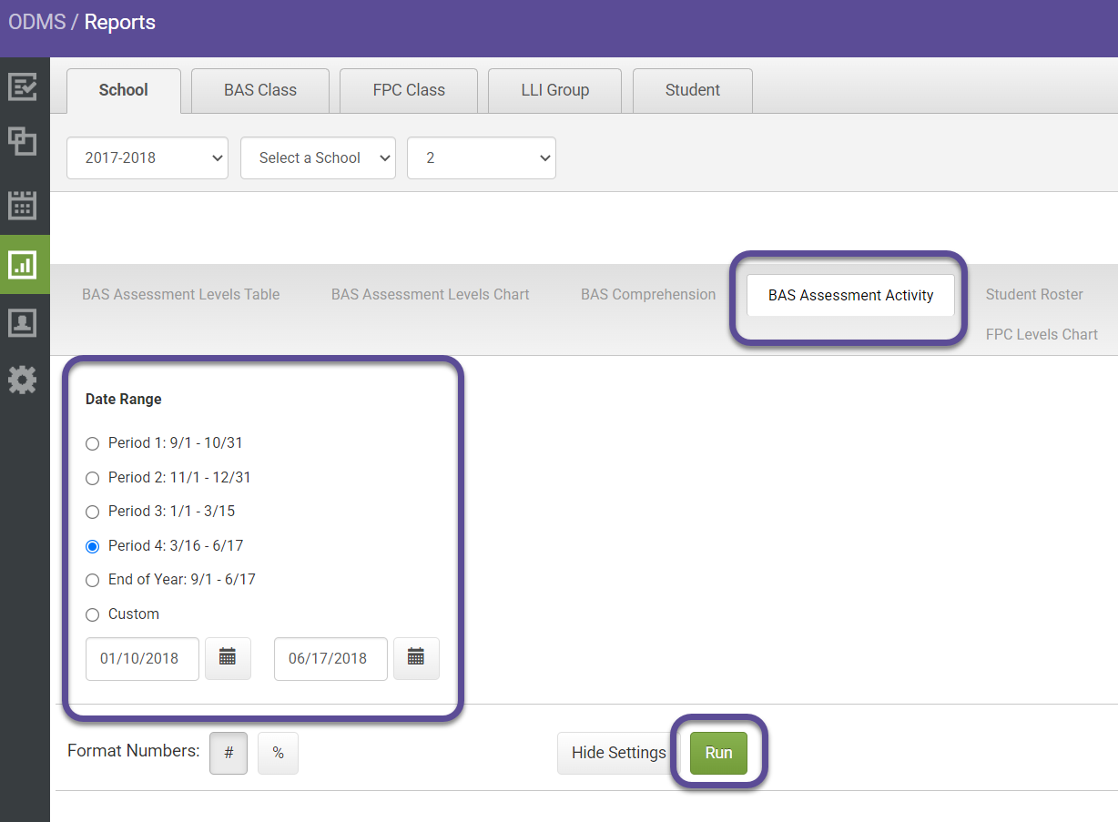Image resolution: width=1118 pixels, height=822 pixels.
Task: Expand the Select a School dropdown
Action: (318, 157)
